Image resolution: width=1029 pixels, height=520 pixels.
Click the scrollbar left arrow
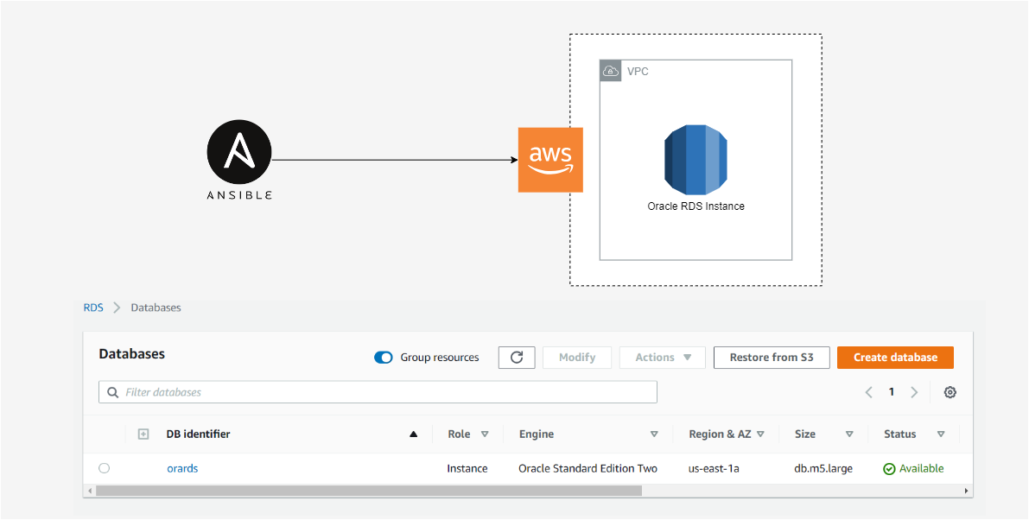[90, 491]
